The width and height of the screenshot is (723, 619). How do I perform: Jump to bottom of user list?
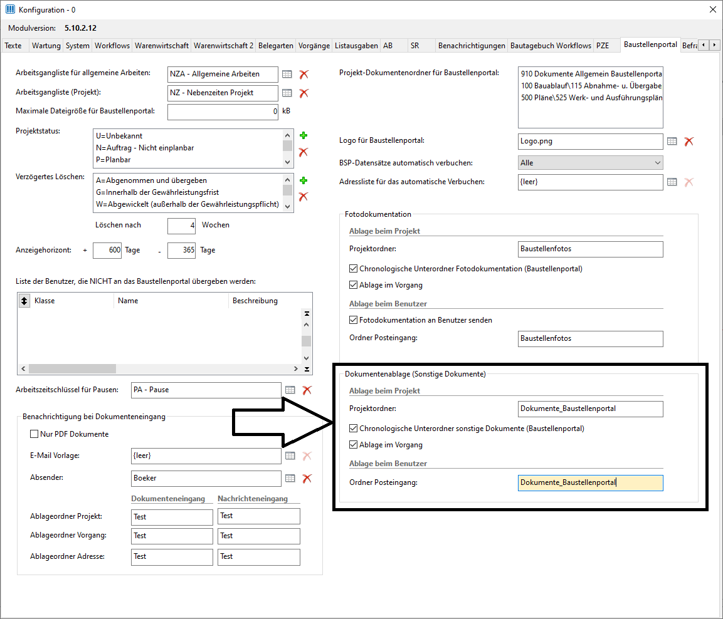(x=307, y=369)
